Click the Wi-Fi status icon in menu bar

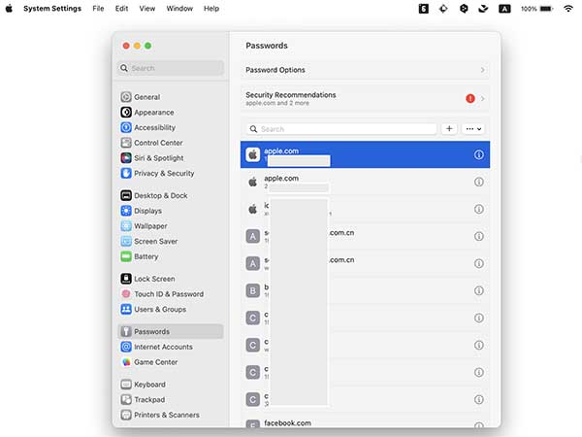click(x=567, y=9)
